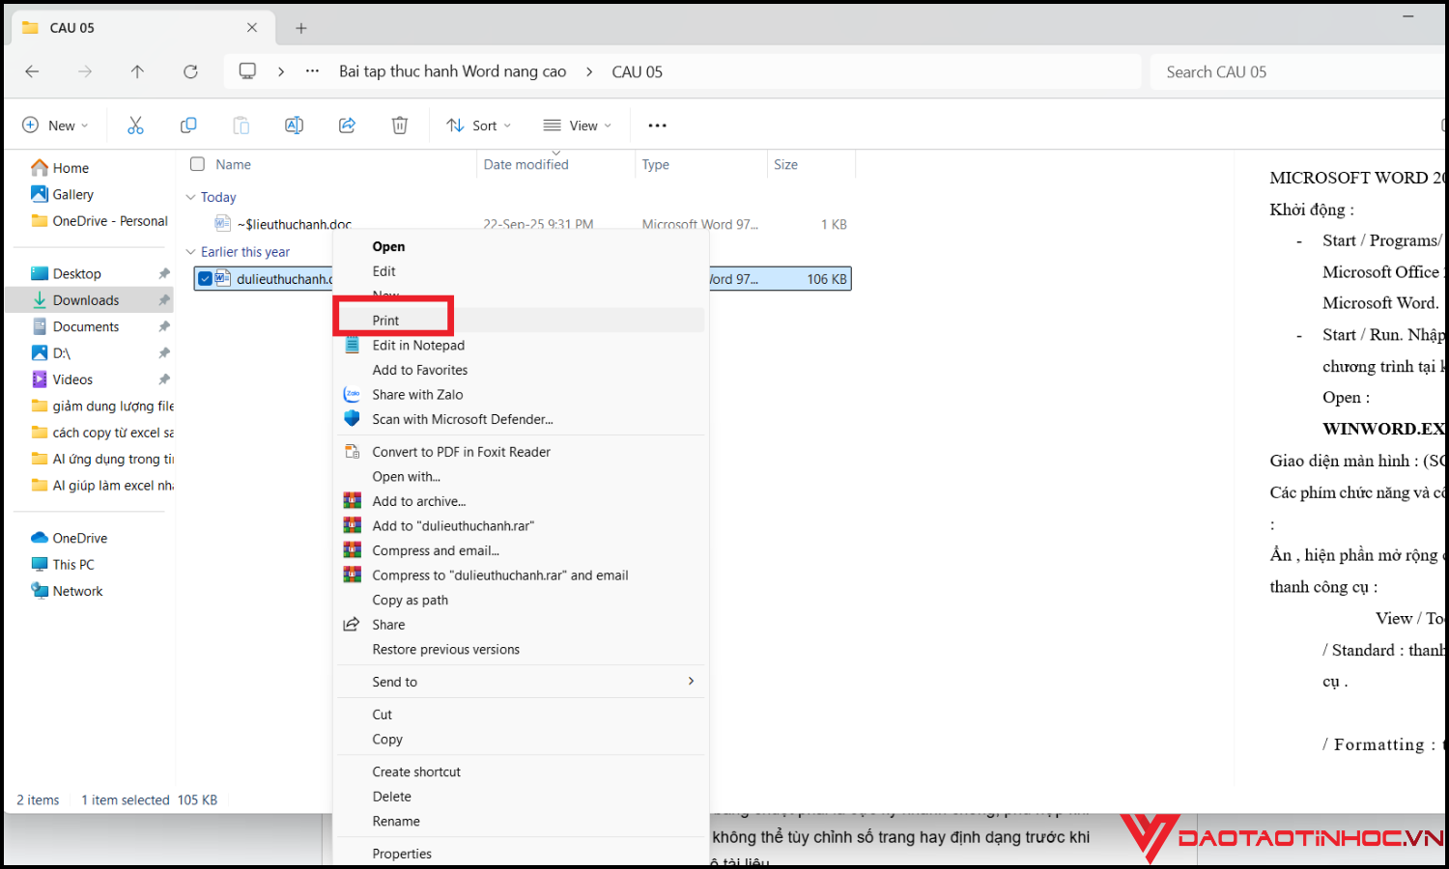Screen dimensions: 1449x869
Task: Click the Rename icon in toolbar
Action: pyautogui.click(x=294, y=126)
